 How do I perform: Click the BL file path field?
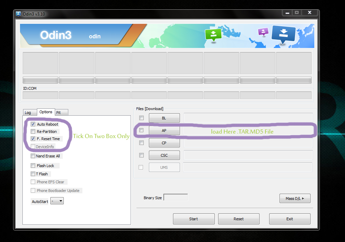click(x=248, y=118)
